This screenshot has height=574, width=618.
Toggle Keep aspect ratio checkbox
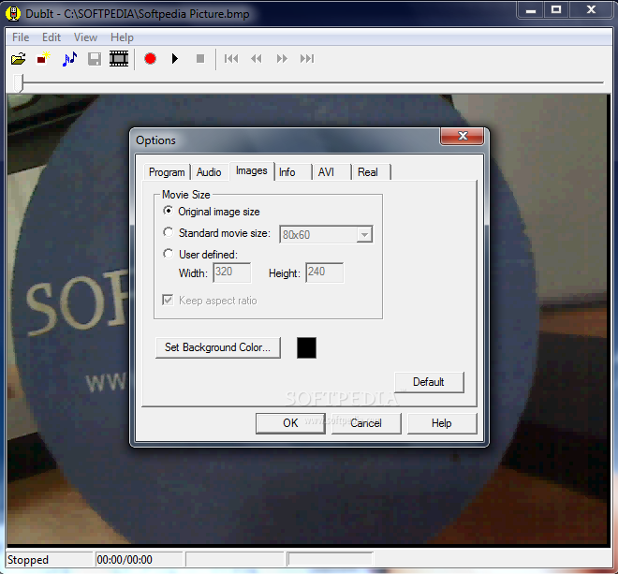coord(168,300)
